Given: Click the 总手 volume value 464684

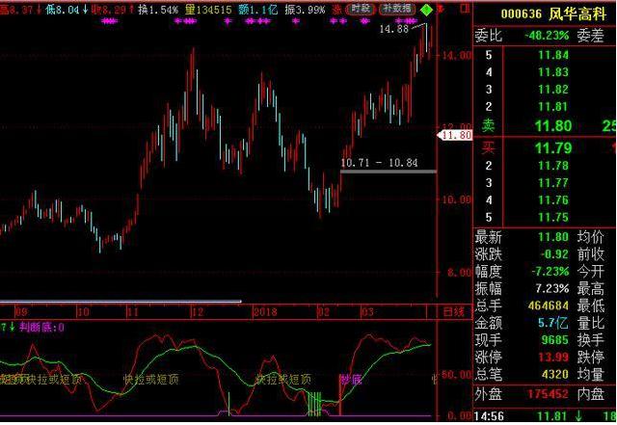Looking at the screenshot, I should tap(549, 305).
